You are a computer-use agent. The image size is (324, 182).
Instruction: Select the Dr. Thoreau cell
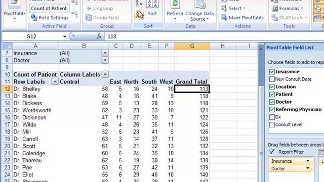(x=35, y=161)
